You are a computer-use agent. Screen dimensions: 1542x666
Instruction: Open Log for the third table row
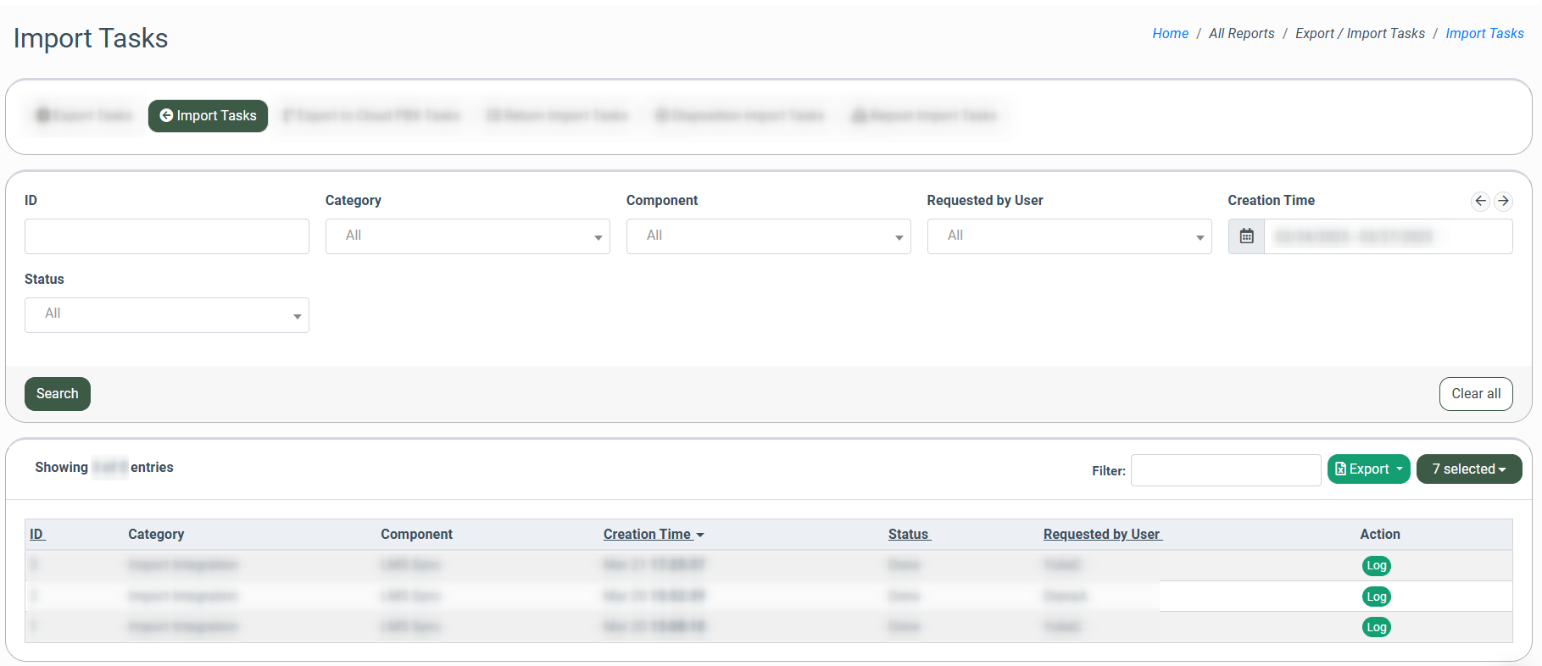pos(1376,627)
